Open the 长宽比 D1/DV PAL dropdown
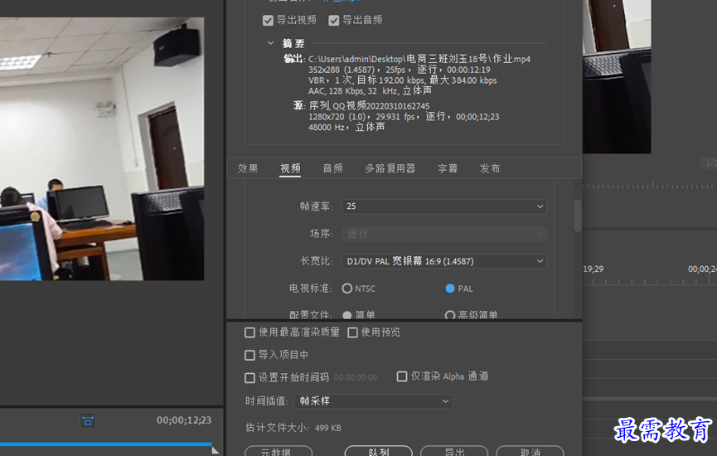The image size is (717, 456). [x=444, y=261]
